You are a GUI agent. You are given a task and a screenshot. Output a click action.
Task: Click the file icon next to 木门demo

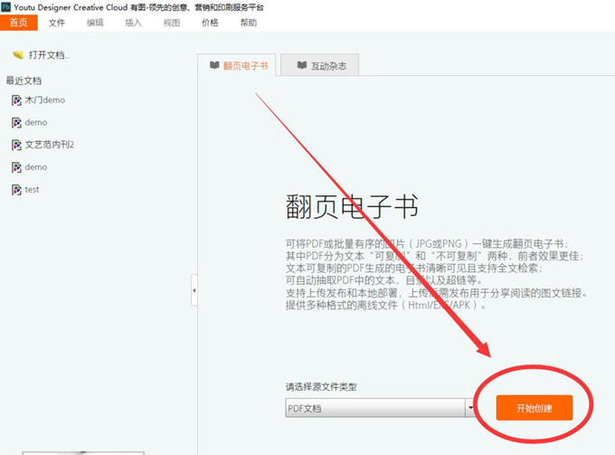(16, 100)
